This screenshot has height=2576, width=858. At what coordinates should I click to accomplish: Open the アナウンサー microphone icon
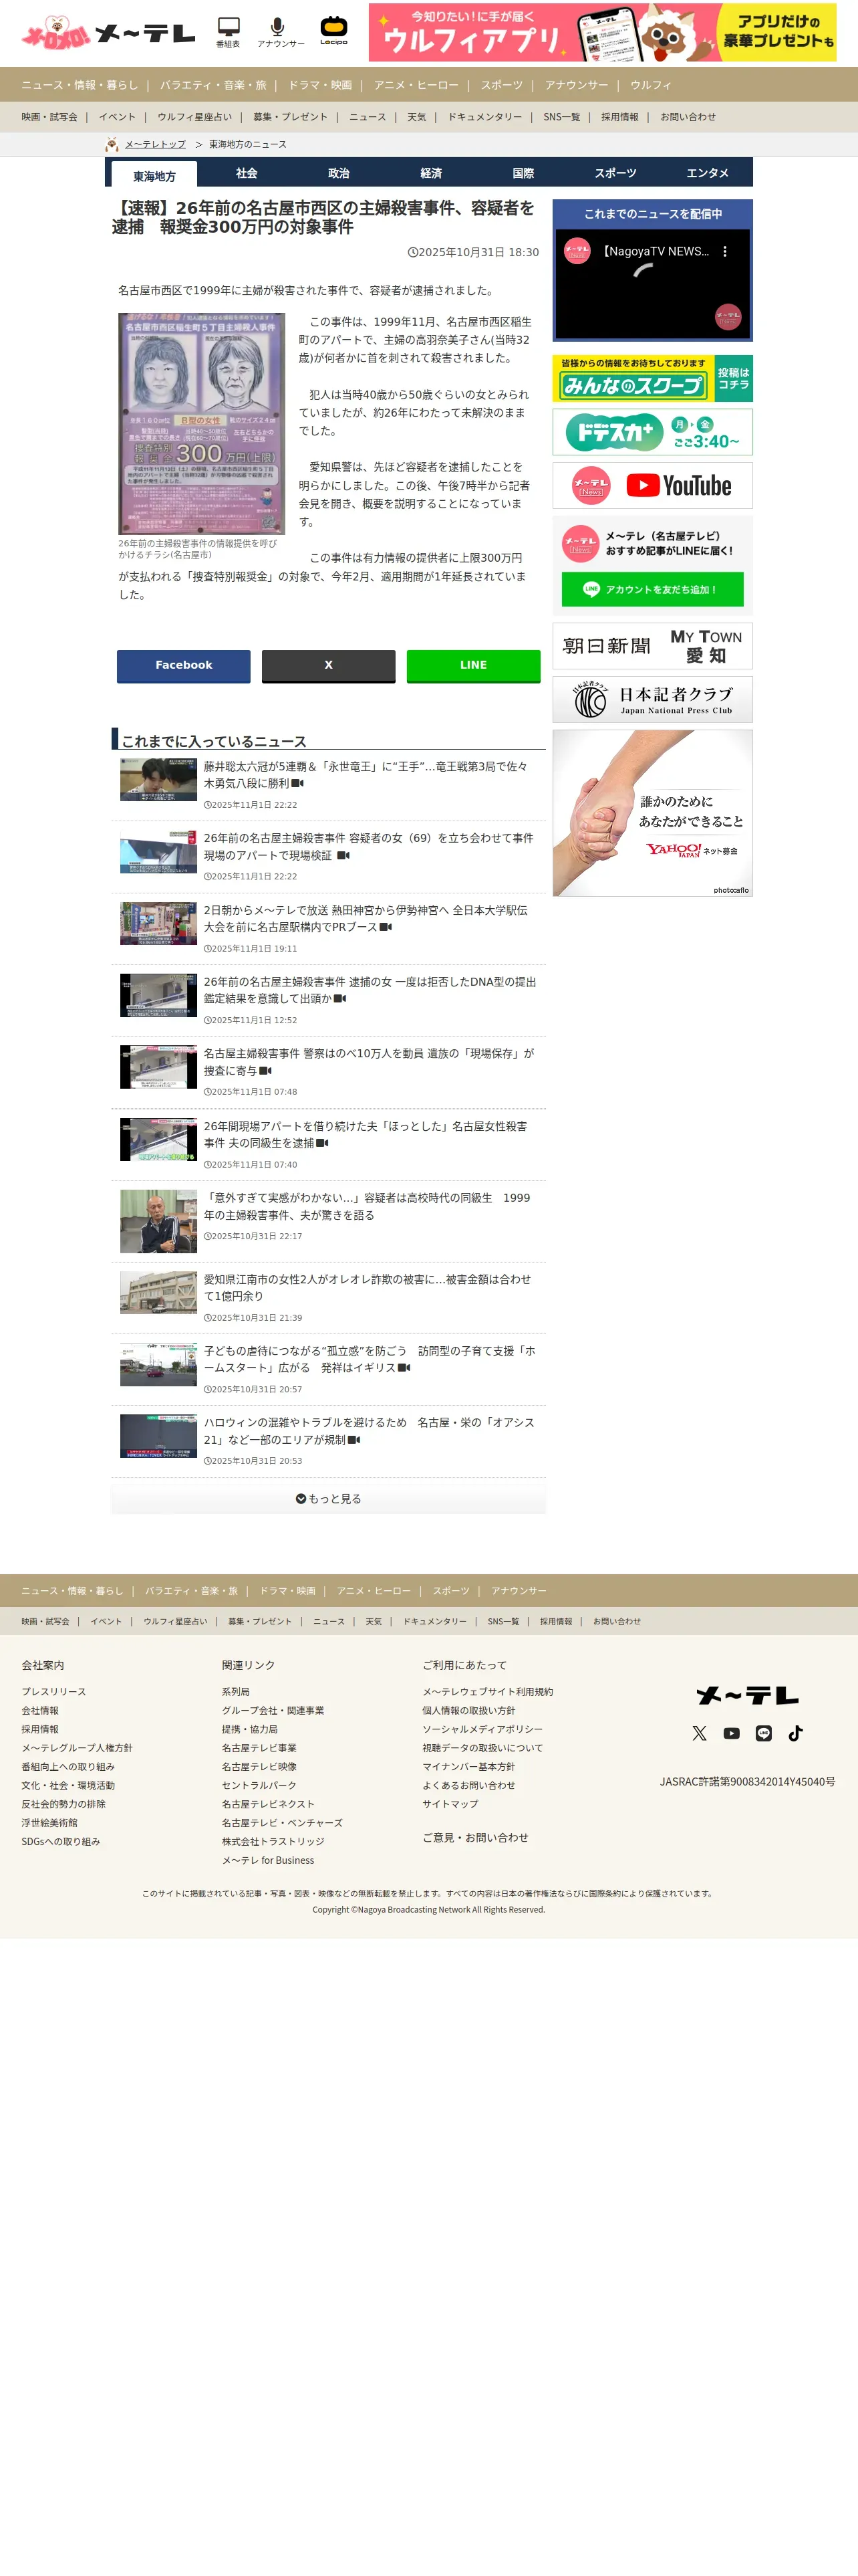280,32
